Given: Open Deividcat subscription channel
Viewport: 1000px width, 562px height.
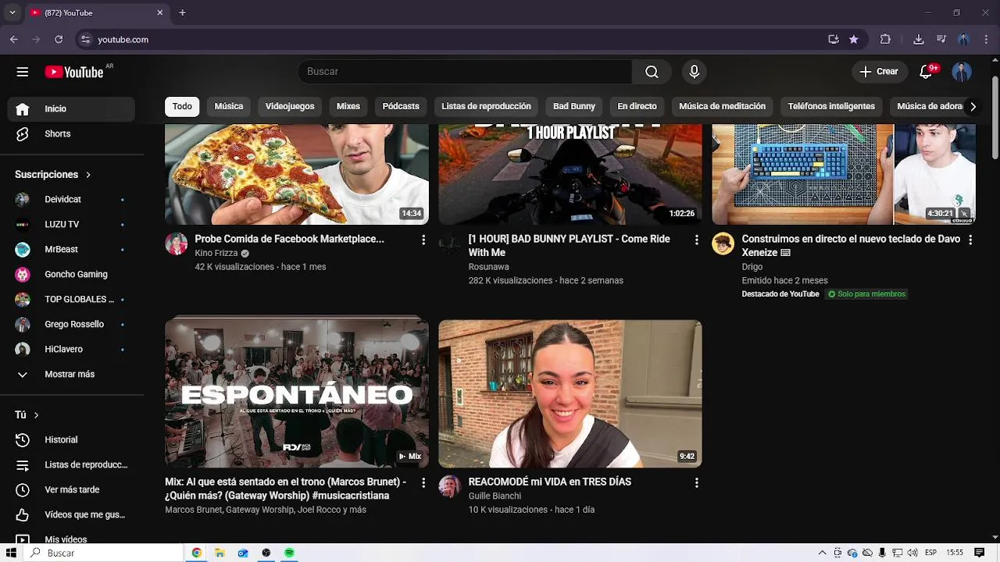Looking at the screenshot, I should (x=72, y=200).
